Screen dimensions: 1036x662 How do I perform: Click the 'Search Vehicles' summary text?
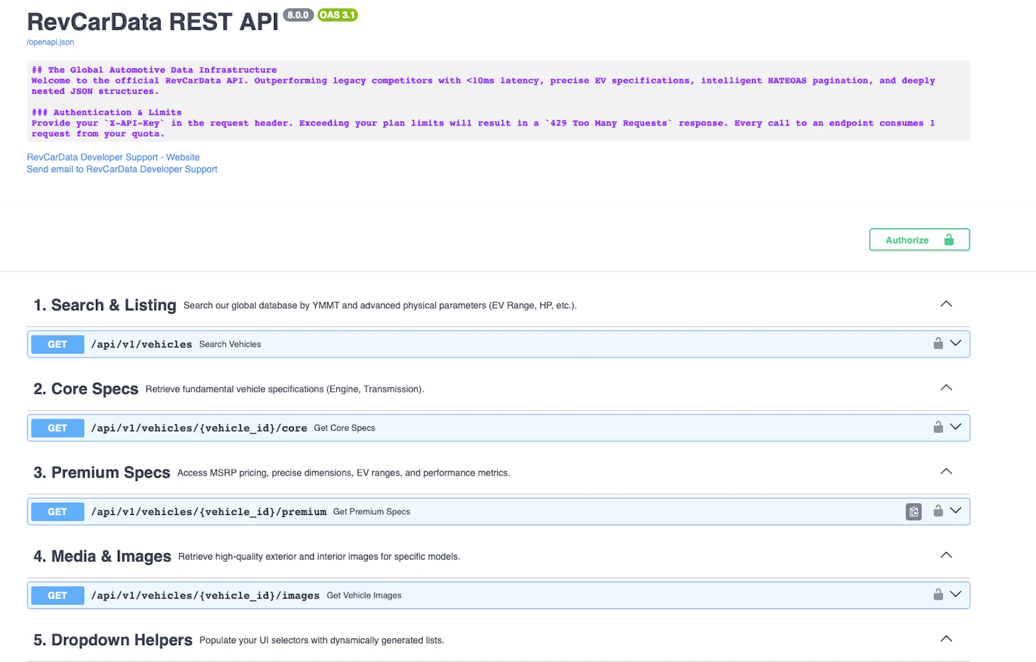230,345
